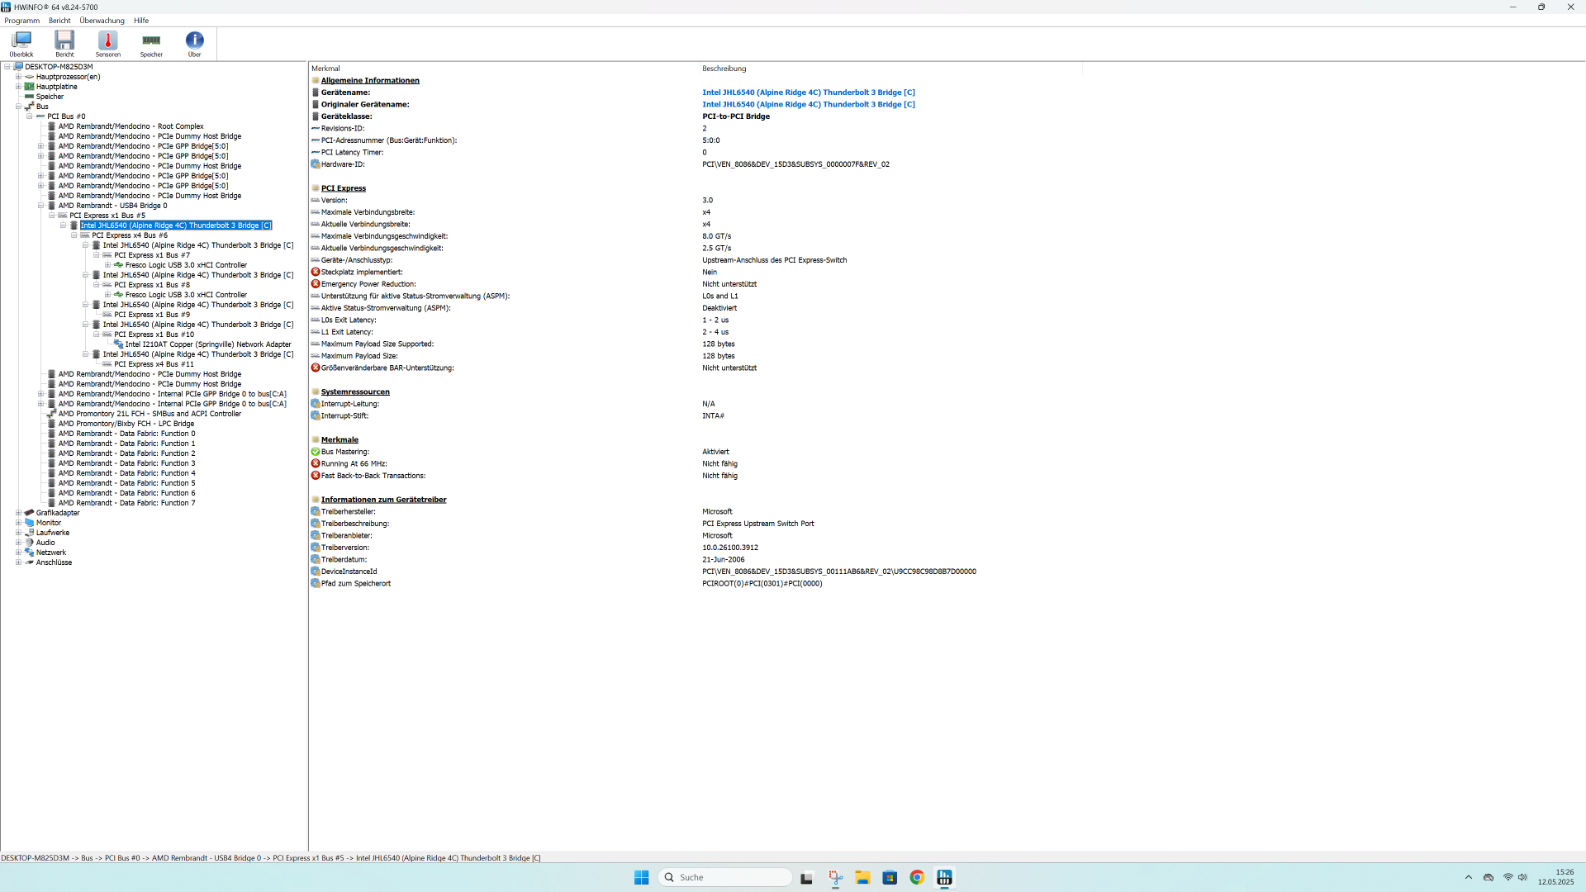The height and width of the screenshot is (892, 1586).
Task: Select the Anschlüsse ports icon
Action: point(30,562)
